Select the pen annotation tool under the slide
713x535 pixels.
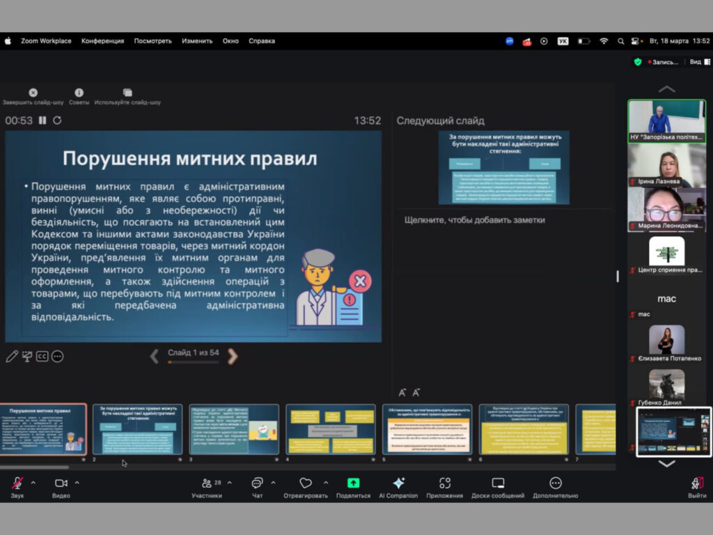coord(12,357)
